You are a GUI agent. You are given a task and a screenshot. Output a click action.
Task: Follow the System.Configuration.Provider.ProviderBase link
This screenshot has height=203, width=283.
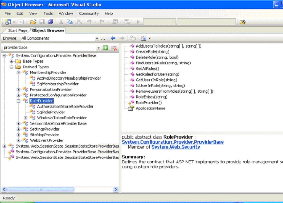(173, 142)
